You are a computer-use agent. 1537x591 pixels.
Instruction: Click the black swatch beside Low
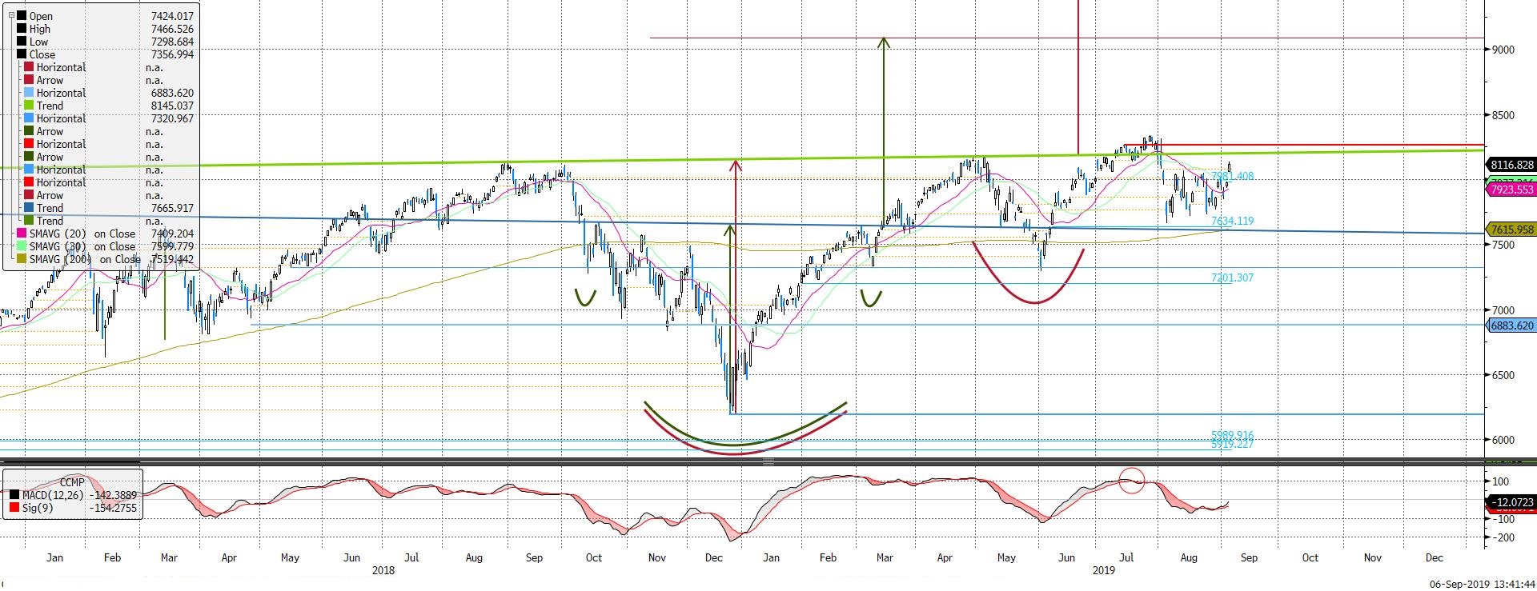(22, 42)
